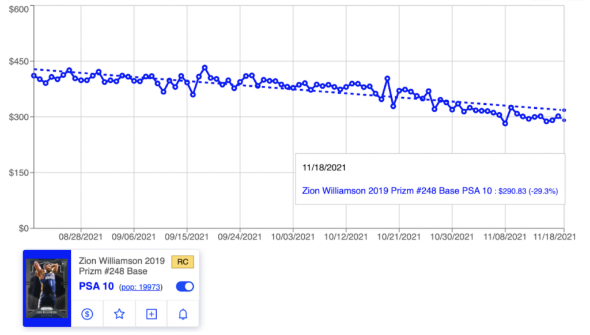The width and height of the screenshot is (590, 335).
Task: Click the 11/18/2021 x-axis date label
Action: click(x=555, y=237)
